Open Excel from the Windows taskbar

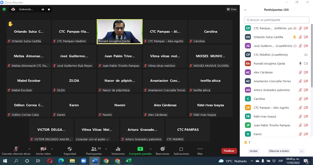coord(129,161)
